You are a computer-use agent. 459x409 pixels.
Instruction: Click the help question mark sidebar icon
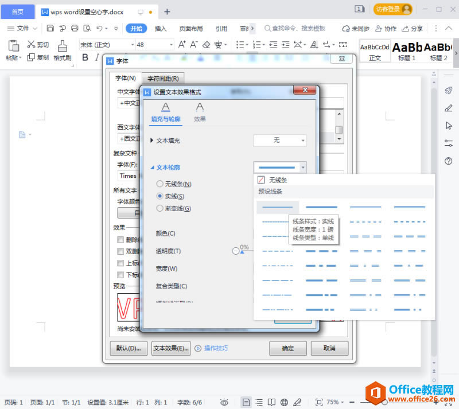point(449,161)
